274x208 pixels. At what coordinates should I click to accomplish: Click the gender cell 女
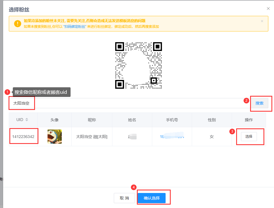pyautogui.click(x=212, y=137)
